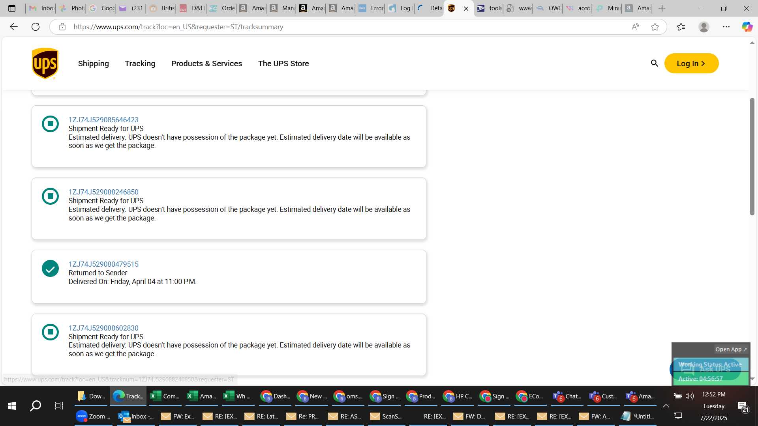Viewport: 758px width, 426px height.
Task: Open Com... Excel taskbar item
Action: click(165, 396)
